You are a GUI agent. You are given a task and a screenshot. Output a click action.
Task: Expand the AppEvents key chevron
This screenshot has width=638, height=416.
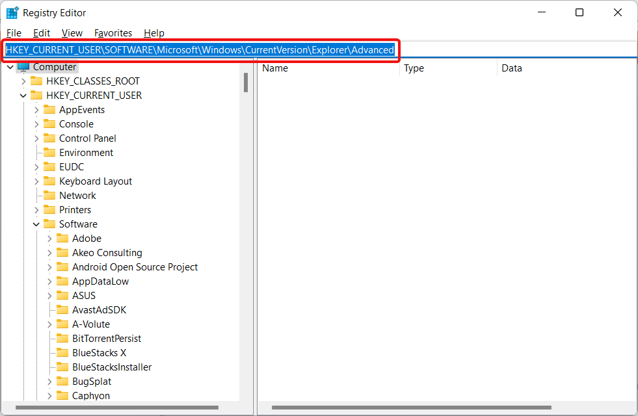pos(36,110)
